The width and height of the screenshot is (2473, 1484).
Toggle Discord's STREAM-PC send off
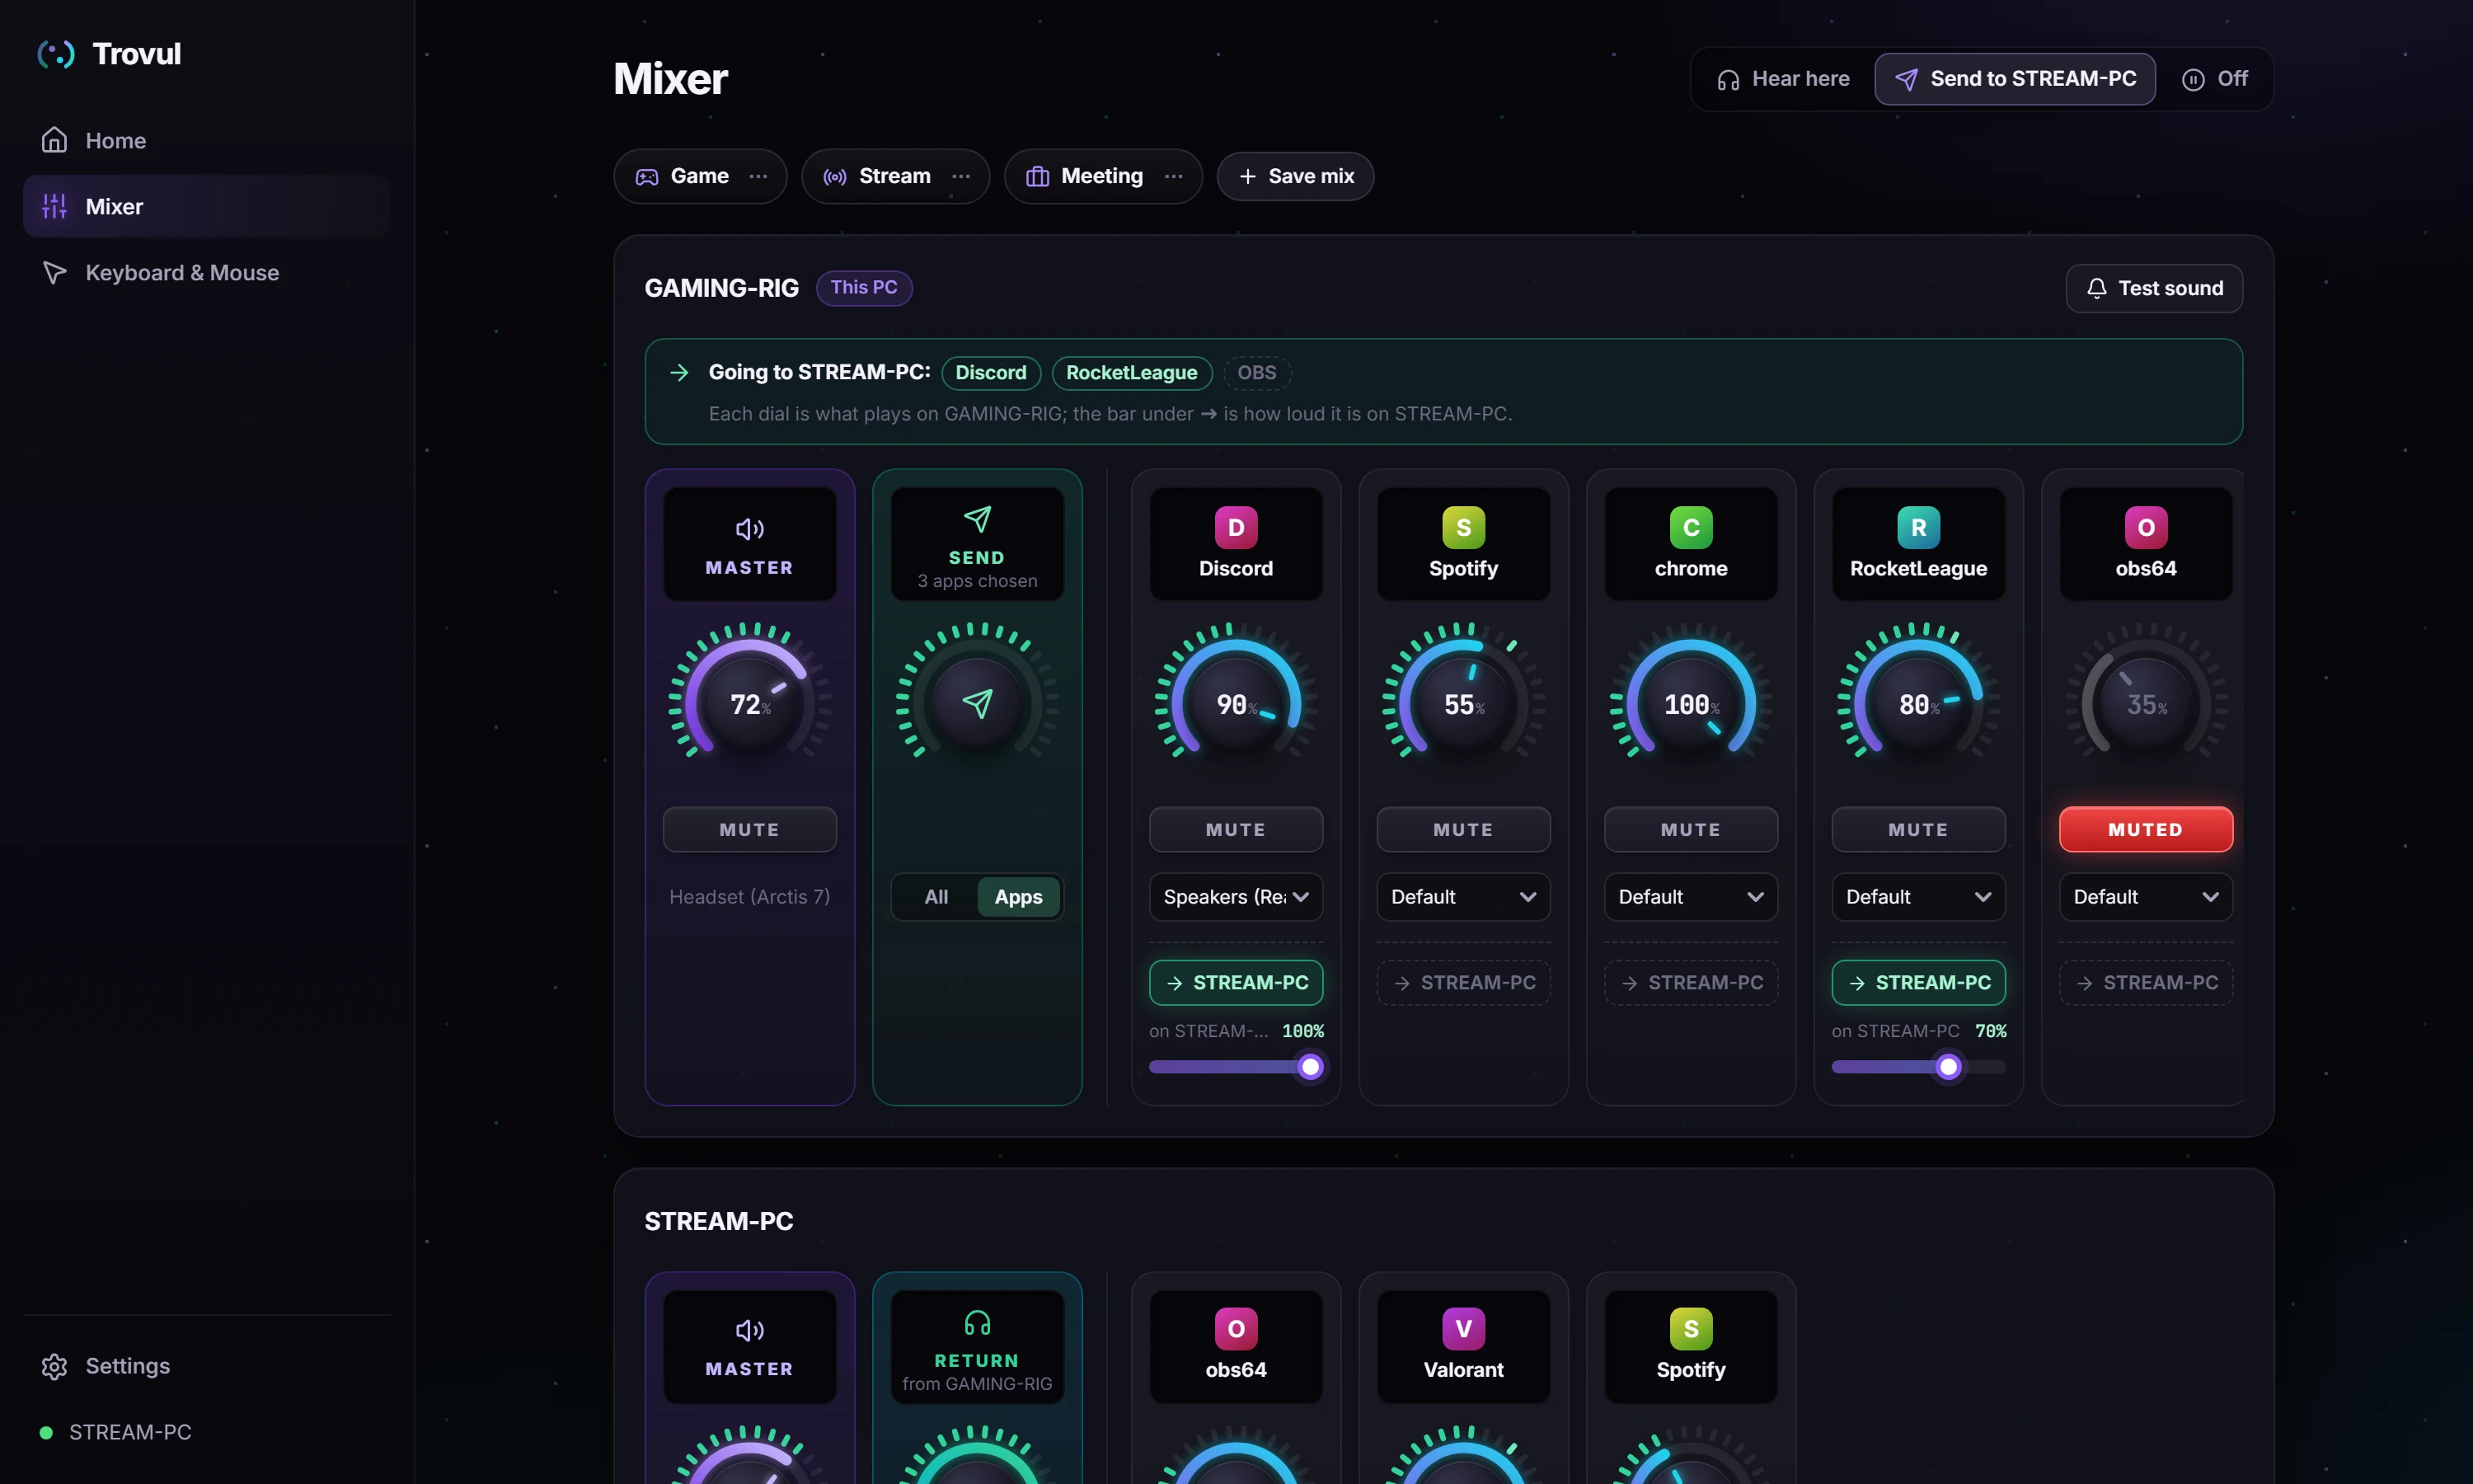point(1236,983)
